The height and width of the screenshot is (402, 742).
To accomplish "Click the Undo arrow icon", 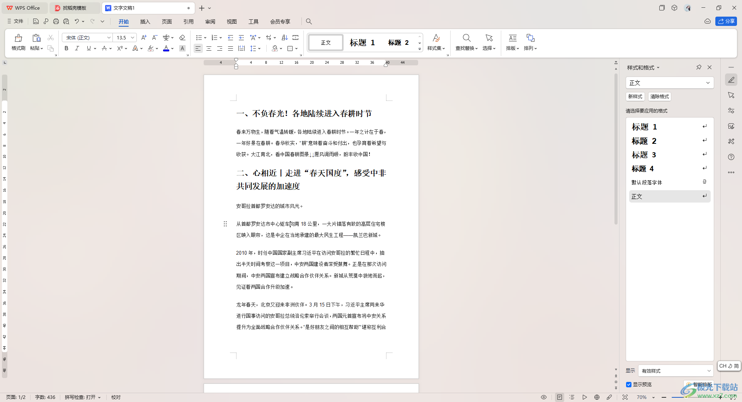I will [x=77, y=21].
